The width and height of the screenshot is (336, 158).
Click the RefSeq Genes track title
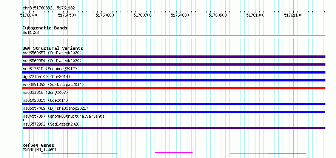[x=38, y=146]
